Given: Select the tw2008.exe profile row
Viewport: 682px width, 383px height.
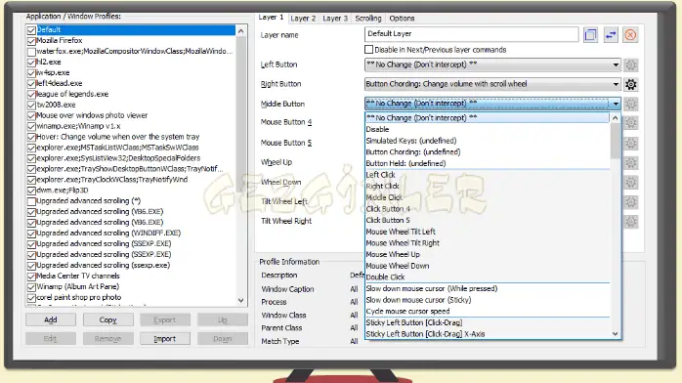Looking at the screenshot, I should click(131, 105).
